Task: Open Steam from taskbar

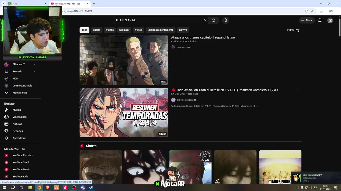Action: point(91,188)
